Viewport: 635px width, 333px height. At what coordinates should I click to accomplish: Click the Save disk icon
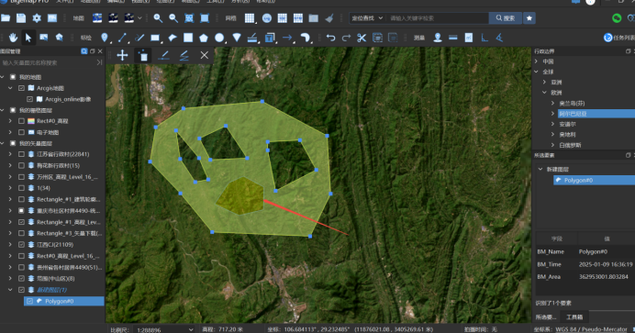pyautogui.click(x=21, y=17)
